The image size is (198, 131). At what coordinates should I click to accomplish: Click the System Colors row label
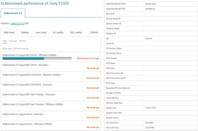click(113, 117)
